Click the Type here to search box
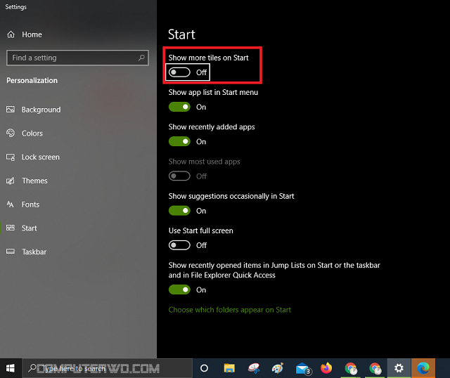This screenshot has height=378, width=450. pyautogui.click(x=108, y=368)
